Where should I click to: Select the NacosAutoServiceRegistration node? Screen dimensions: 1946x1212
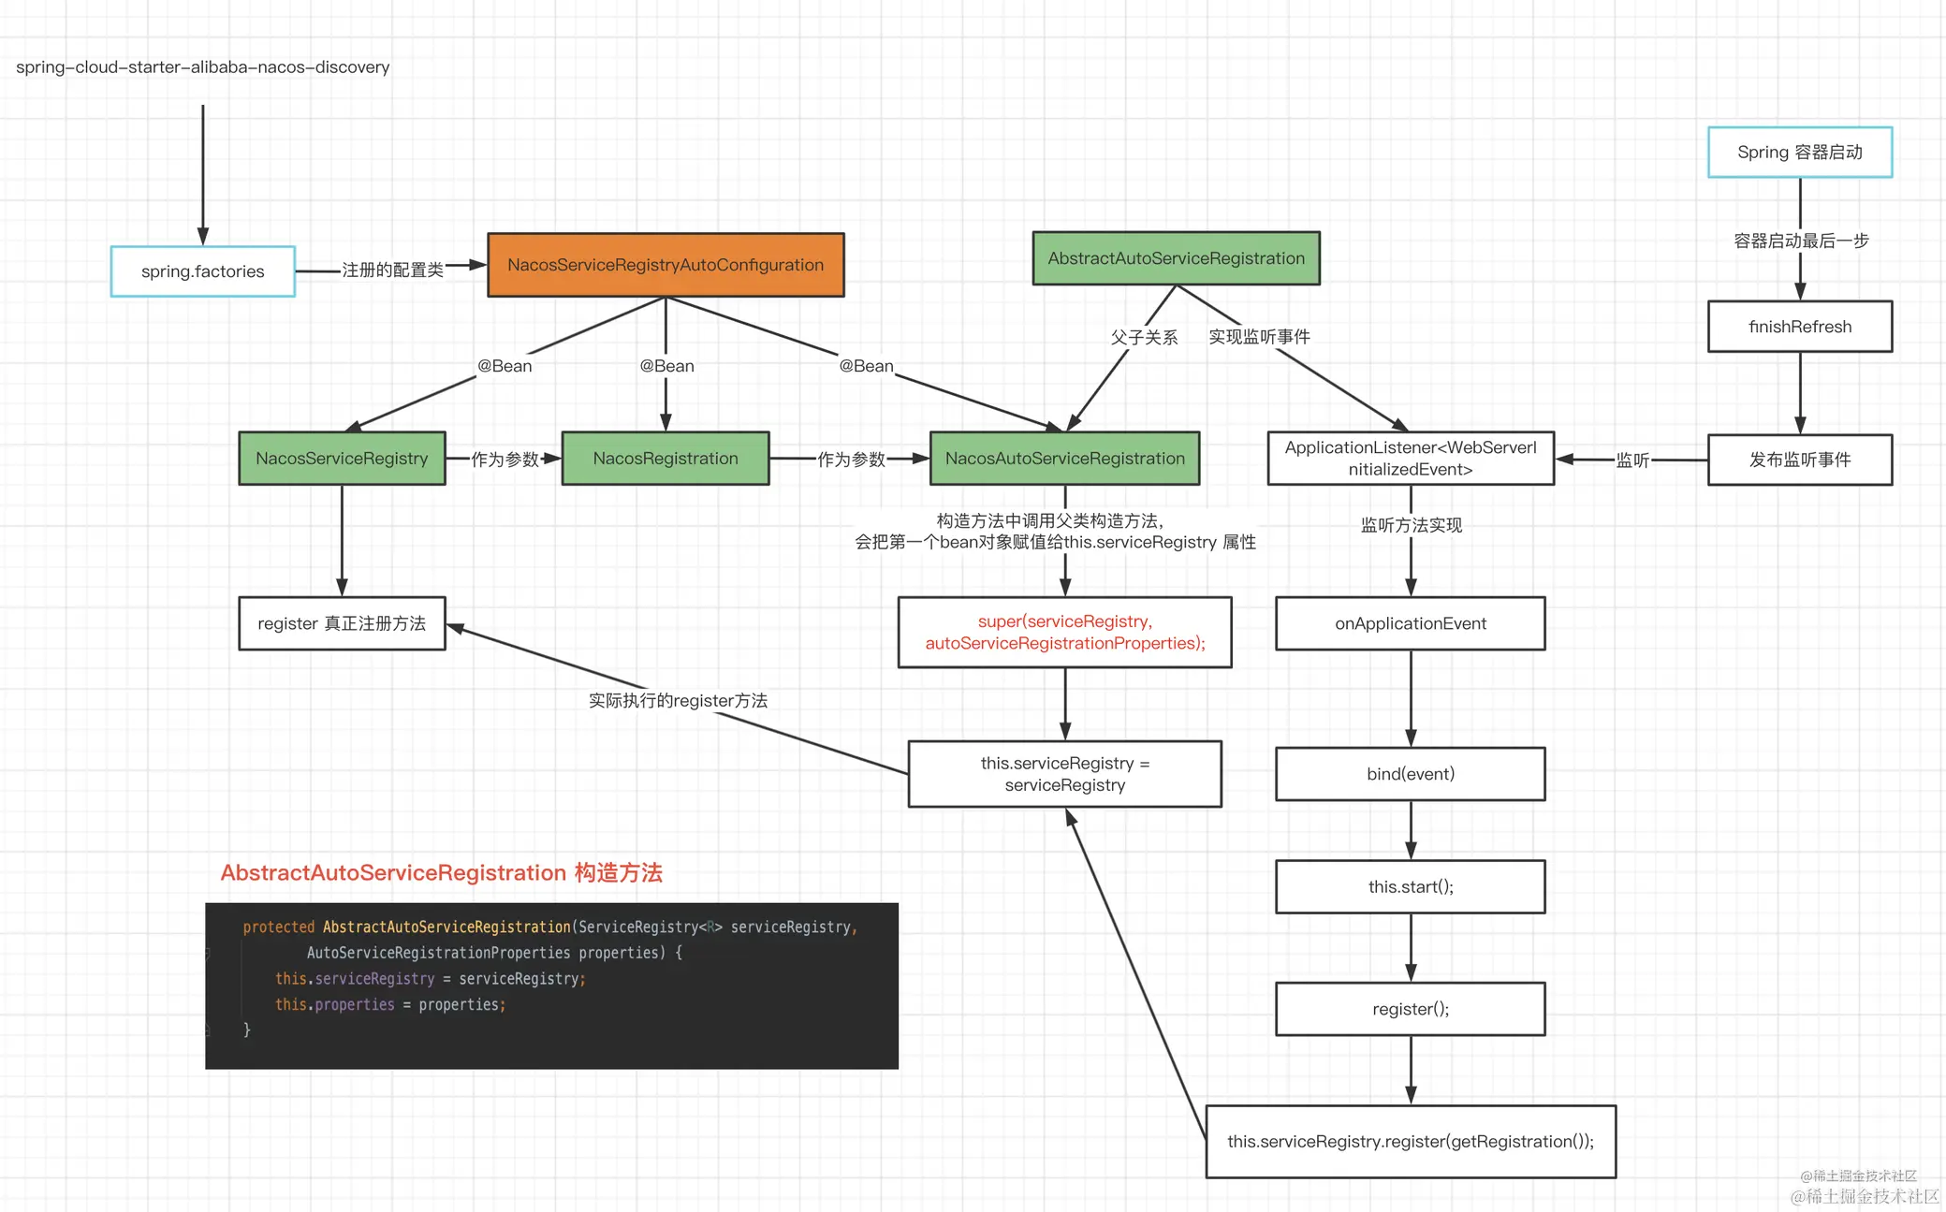1064,459
